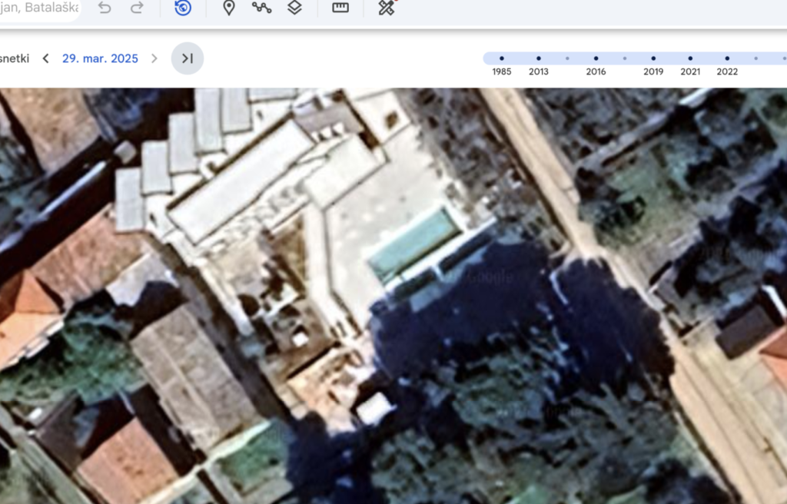Open the 29. mar. 2025 date picker
The height and width of the screenshot is (504, 787).
tap(100, 58)
